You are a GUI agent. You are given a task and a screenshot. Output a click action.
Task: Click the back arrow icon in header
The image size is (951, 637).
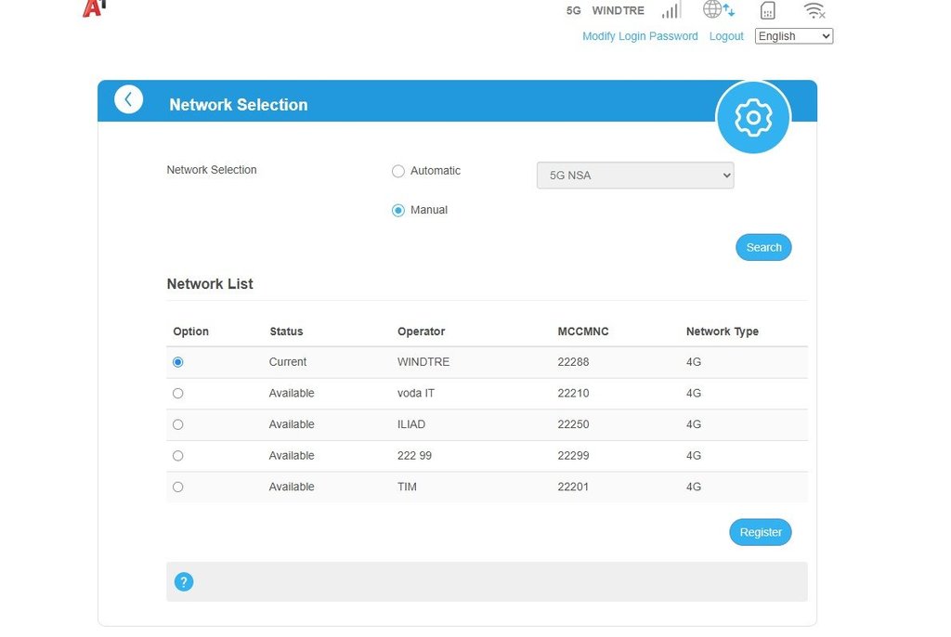tap(128, 99)
